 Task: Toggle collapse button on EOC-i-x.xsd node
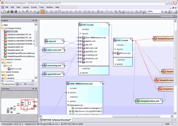131,39
